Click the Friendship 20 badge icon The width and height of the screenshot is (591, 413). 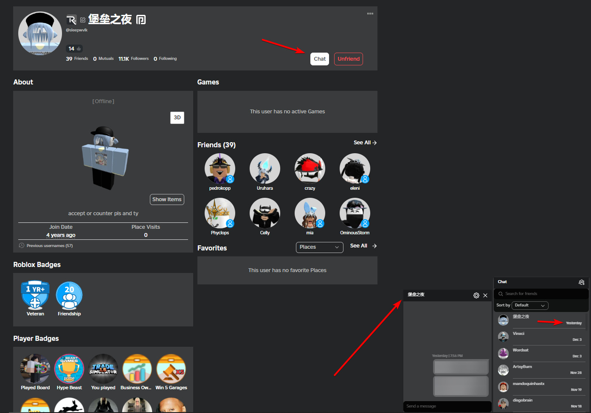pyautogui.click(x=69, y=295)
